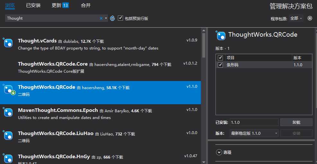Open package source settings gear

coord(310,18)
